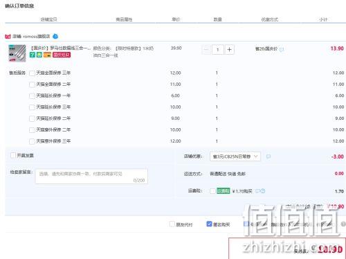Increase quantity with the plus button

coord(229,49)
